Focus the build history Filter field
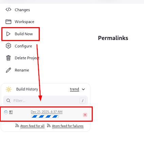 point(46,101)
